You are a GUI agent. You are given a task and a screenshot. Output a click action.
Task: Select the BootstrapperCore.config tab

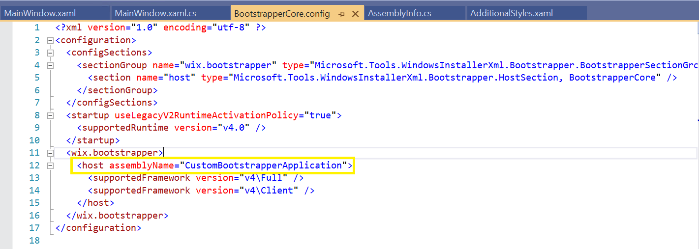click(x=282, y=13)
